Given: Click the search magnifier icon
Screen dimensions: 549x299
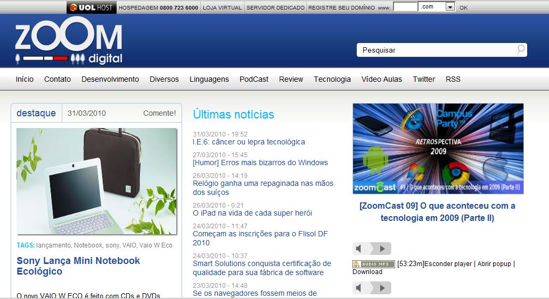Looking at the screenshot, I should [521, 49].
